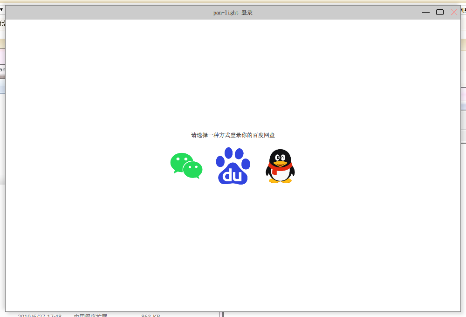Log in with the WeChat icon
The height and width of the screenshot is (317, 466).
pyautogui.click(x=186, y=165)
